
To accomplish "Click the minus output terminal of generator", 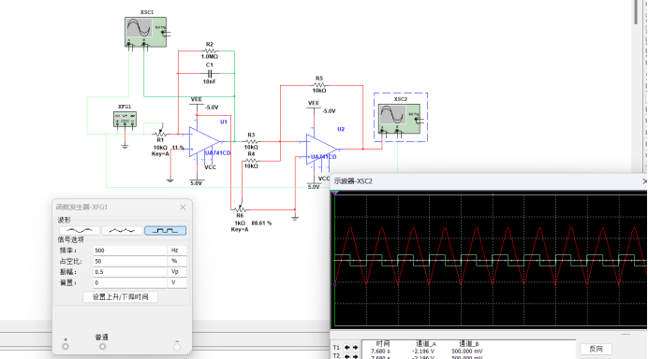I will pyautogui.click(x=177, y=347).
